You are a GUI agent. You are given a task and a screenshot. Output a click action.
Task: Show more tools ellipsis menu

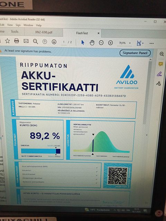pyautogui.click(x=151, y=43)
